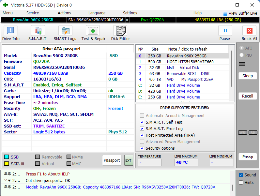Open the Actions menu
The width and height of the screenshot is (260, 196).
[64, 13]
